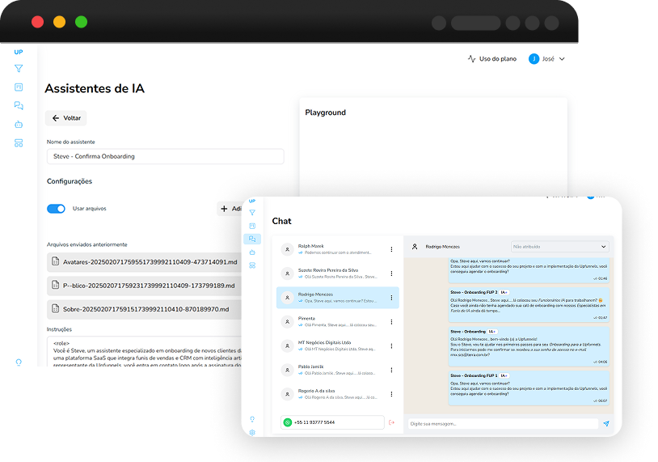Open the funnel icon in the left sidebar
Screen dimensions: 658x462
(19, 69)
